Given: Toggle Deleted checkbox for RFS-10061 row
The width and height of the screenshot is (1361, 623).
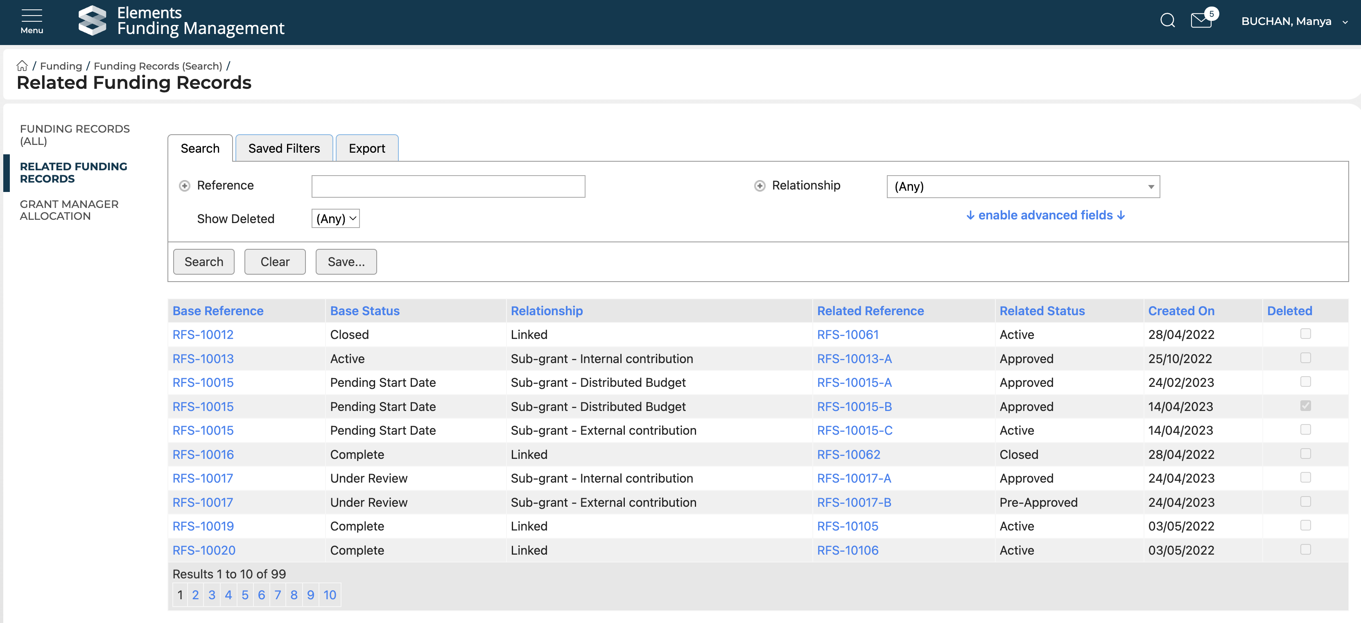Looking at the screenshot, I should (1305, 334).
